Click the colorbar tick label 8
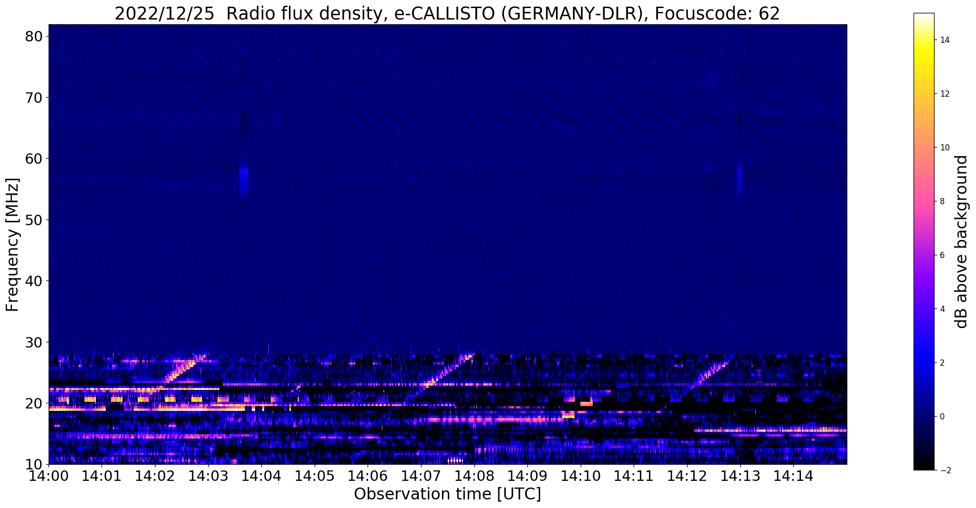This screenshot has height=508, width=976. click(x=942, y=201)
